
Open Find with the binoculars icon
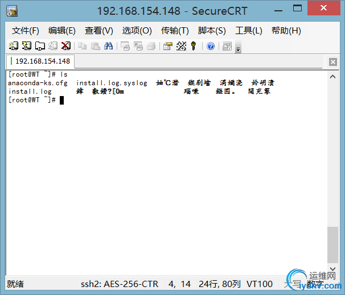(109, 46)
